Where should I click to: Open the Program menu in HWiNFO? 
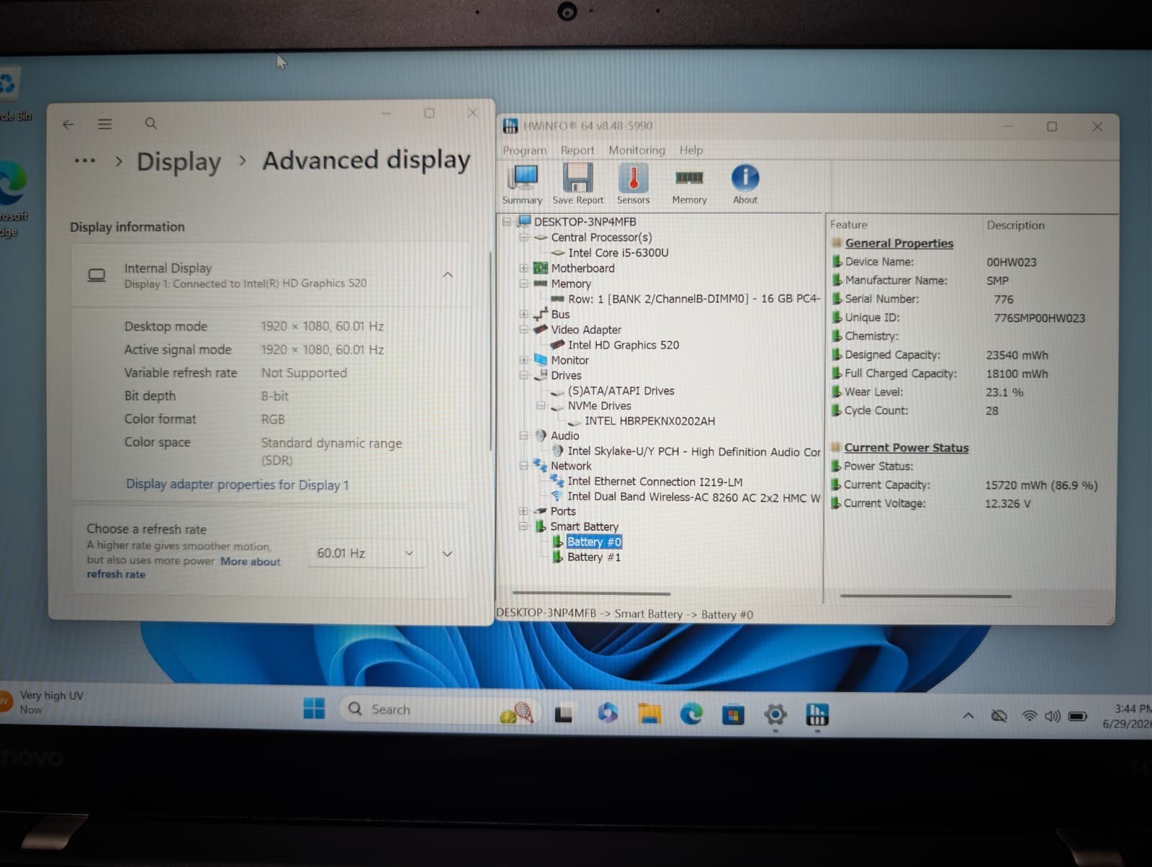click(524, 151)
